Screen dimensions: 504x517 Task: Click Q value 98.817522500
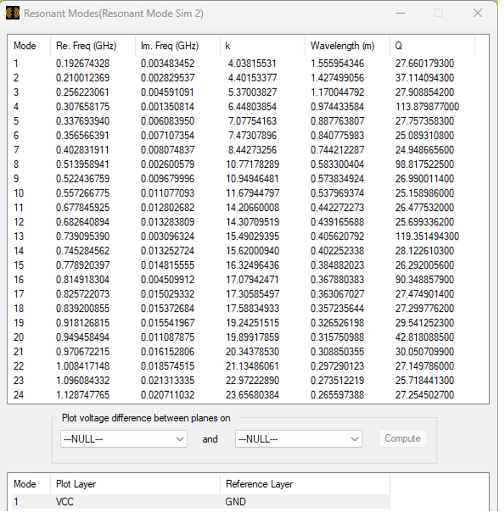click(425, 164)
